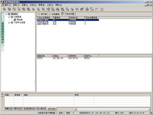Screen dimensions: 153x115
Task: Click the refresh arrows toolbar icon
Action: pos(77,9)
